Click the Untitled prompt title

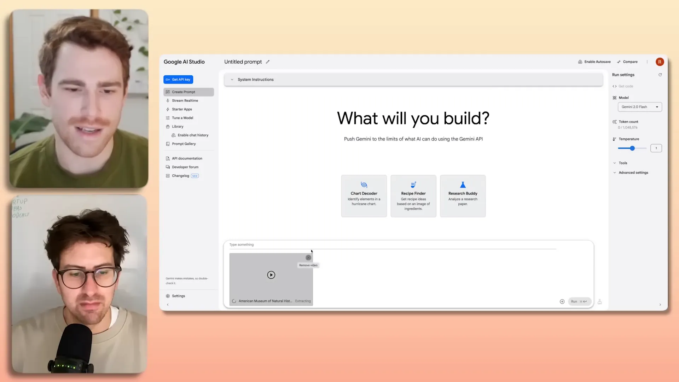(x=243, y=62)
